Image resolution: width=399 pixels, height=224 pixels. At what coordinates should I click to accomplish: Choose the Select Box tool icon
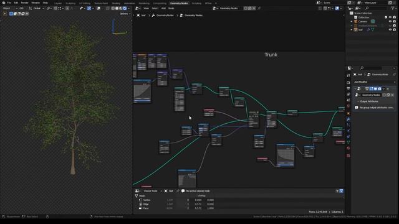point(4,14)
